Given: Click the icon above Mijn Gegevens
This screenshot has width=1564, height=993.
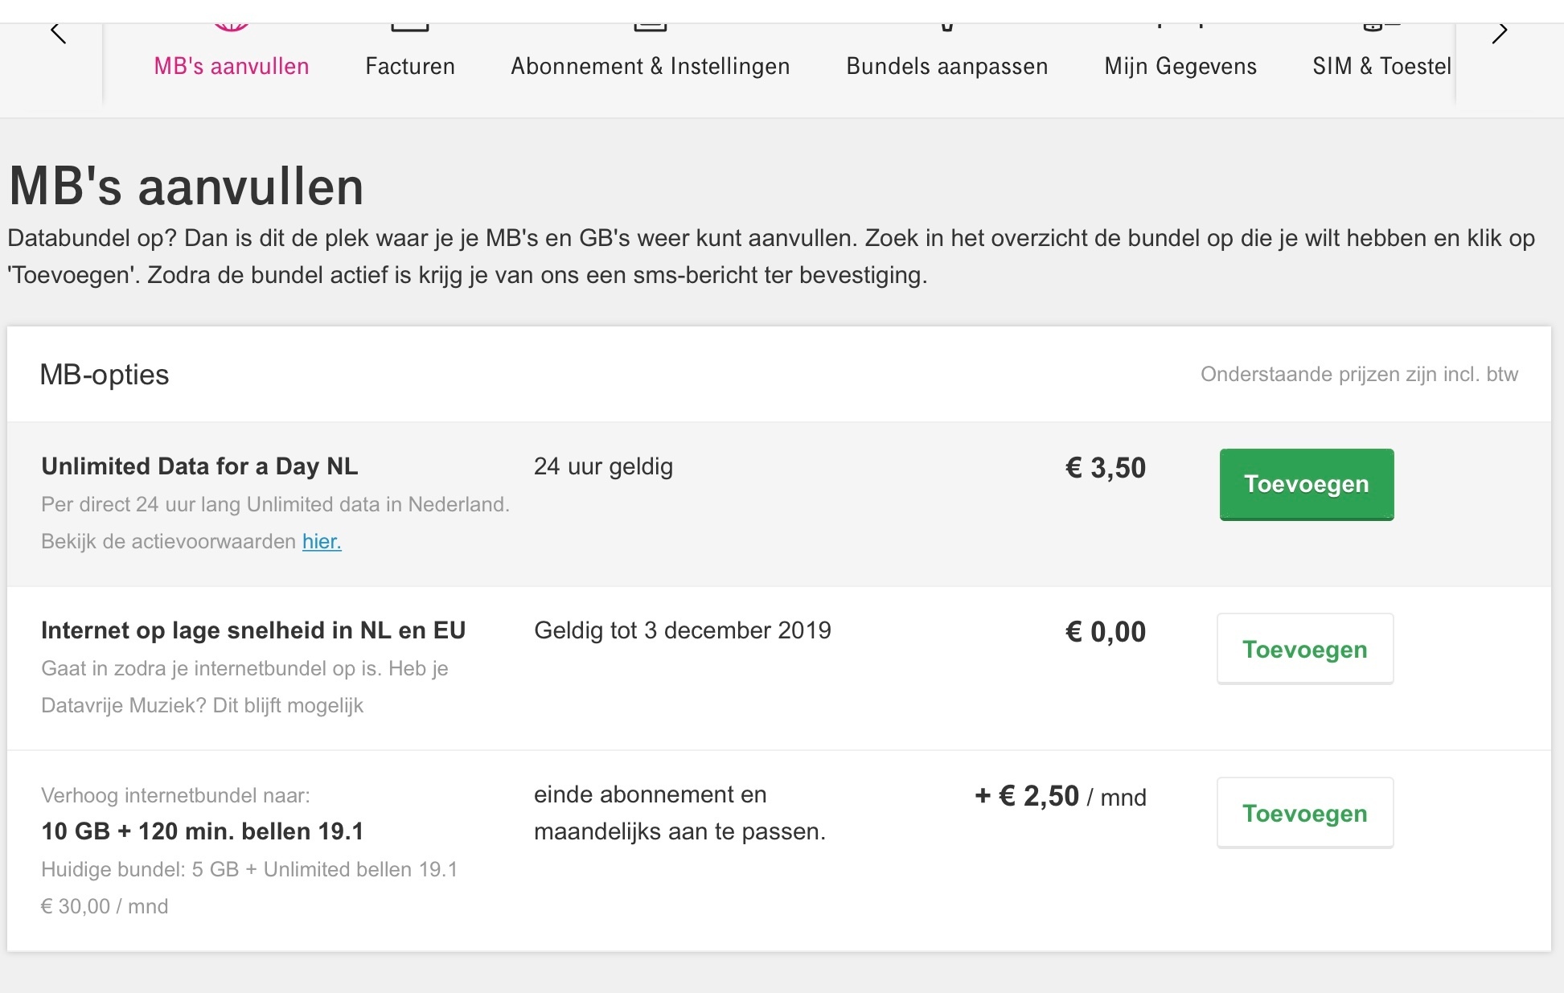Looking at the screenshot, I should point(1180,26).
